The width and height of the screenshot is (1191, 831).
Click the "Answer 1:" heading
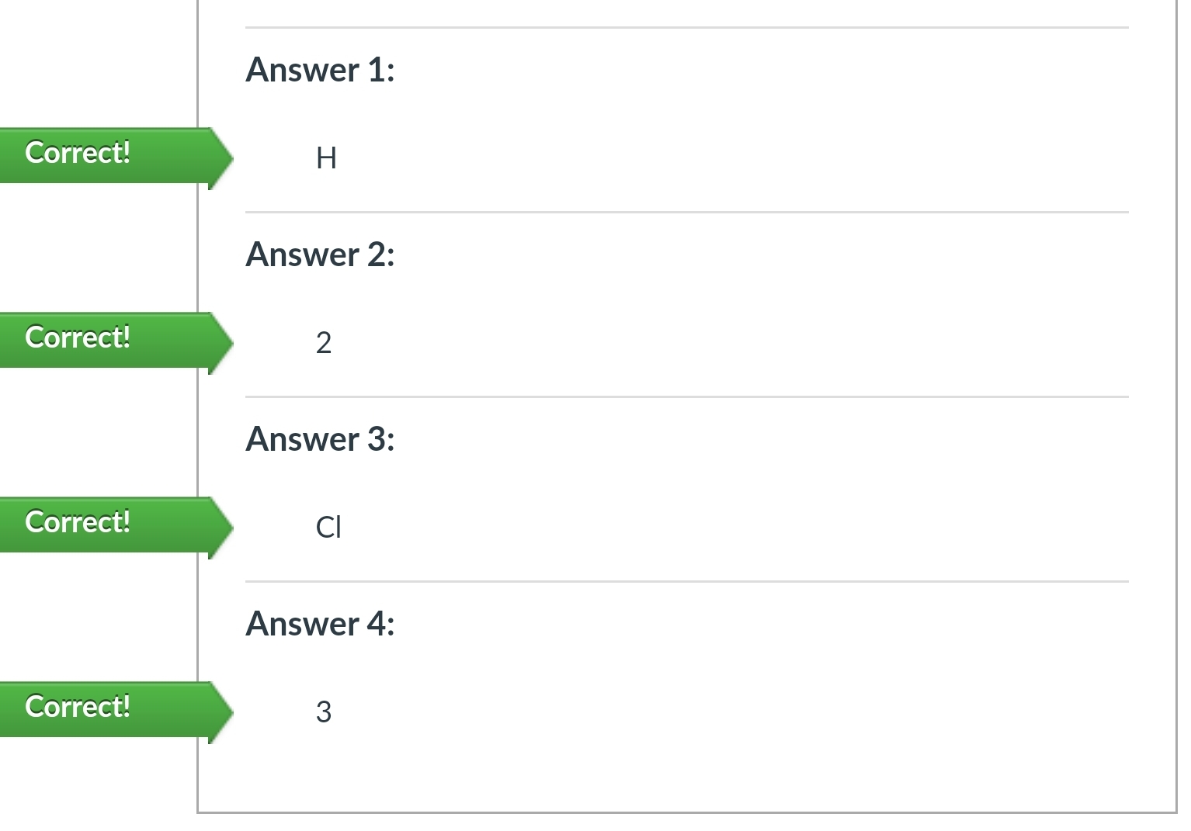tap(320, 71)
